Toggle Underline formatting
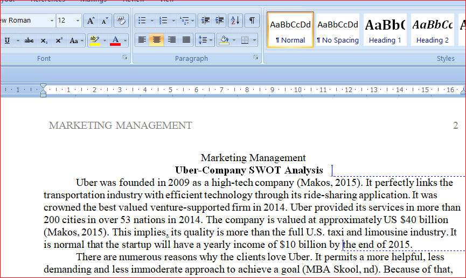 click(8, 40)
